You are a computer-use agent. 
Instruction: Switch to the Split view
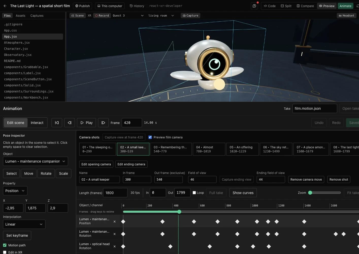coord(286,6)
